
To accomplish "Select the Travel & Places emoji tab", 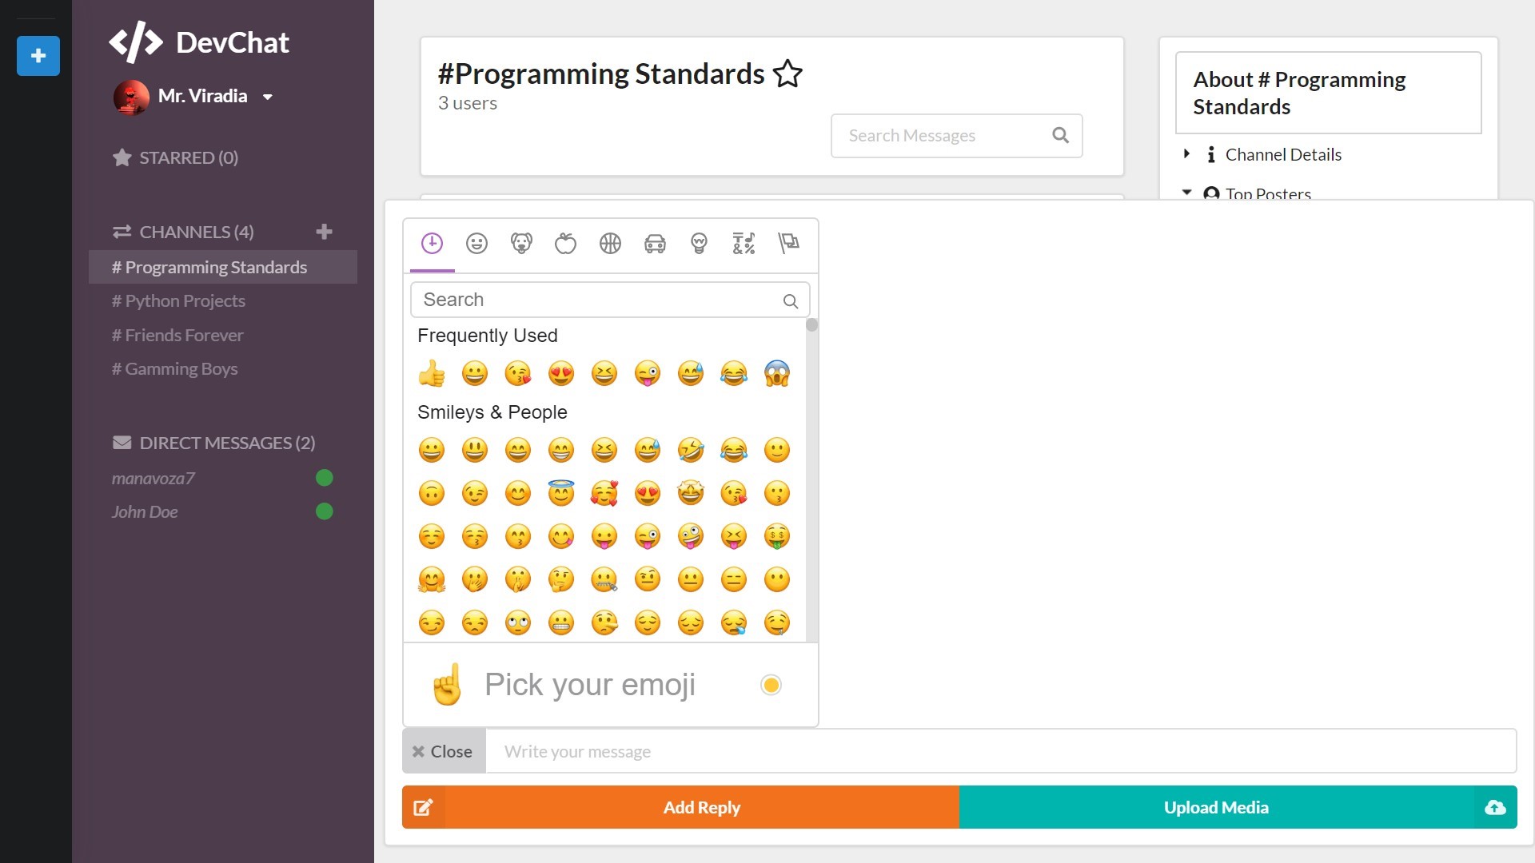I will [x=655, y=244].
